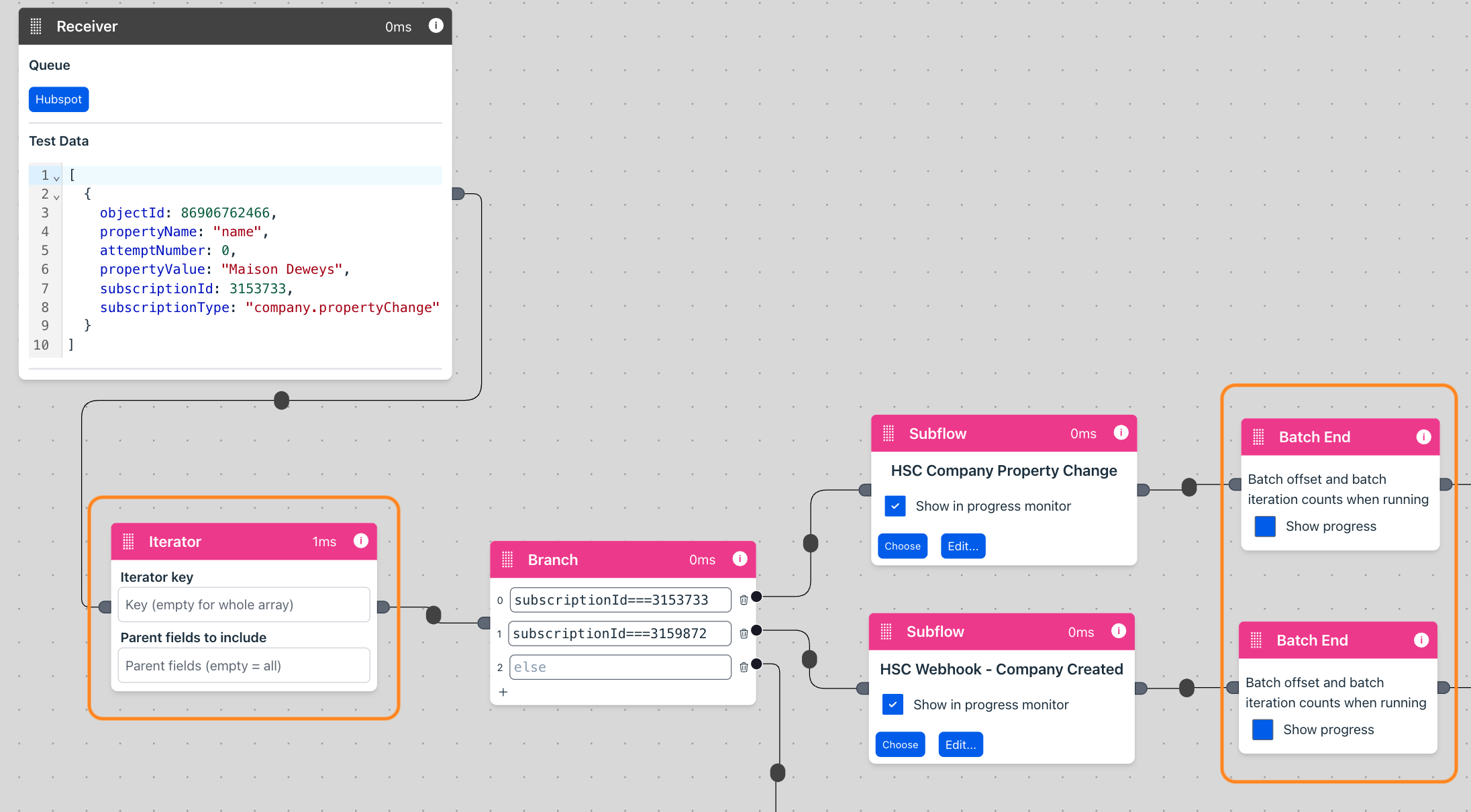Select the Hubspot queue tag
Viewport: 1471px width, 812px height.
[x=58, y=99]
